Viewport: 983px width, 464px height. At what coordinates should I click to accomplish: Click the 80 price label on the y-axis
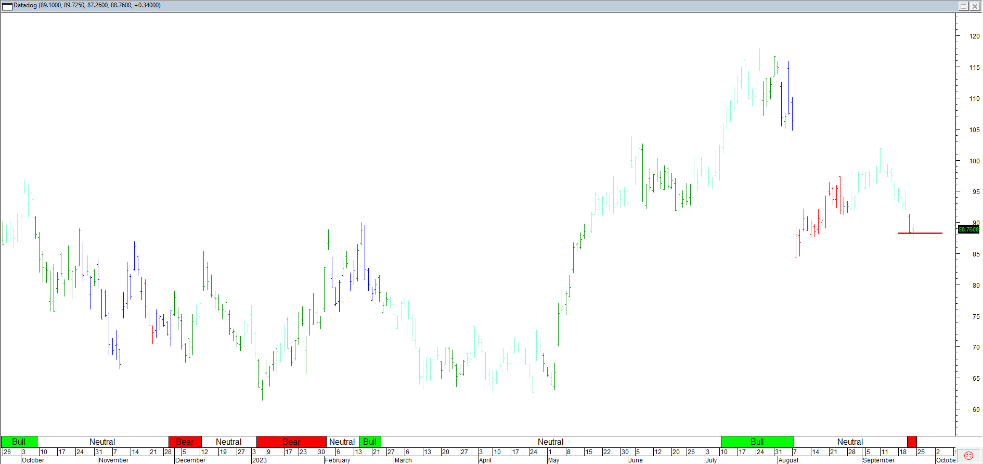976,285
